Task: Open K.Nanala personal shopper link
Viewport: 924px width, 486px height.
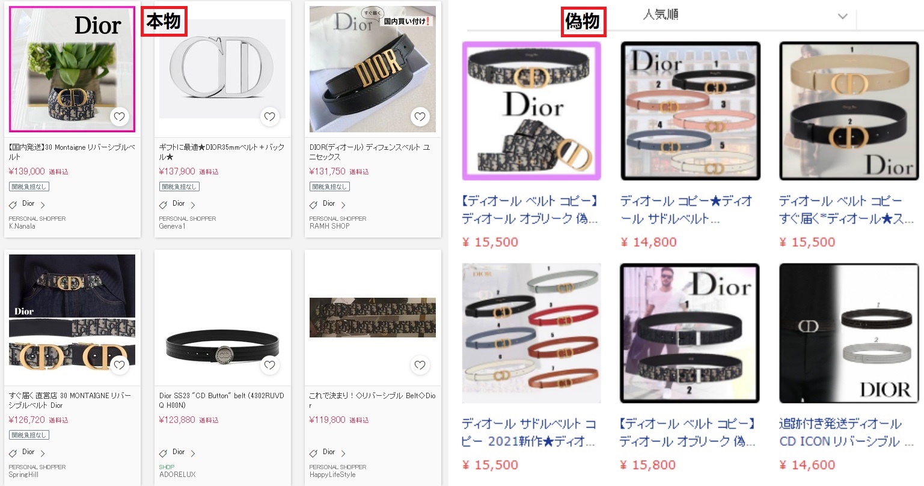Action: click(22, 226)
